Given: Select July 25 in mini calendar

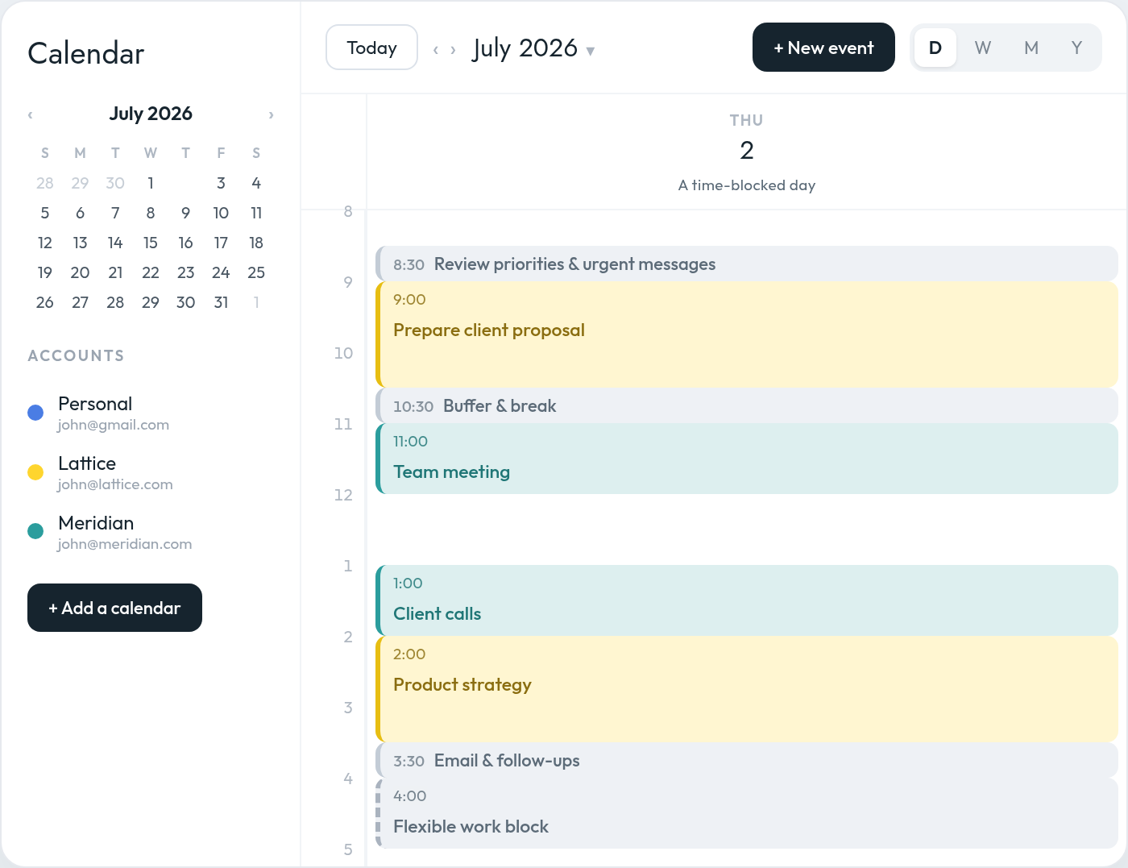Looking at the screenshot, I should pyautogui.click(x=256, y=272).
